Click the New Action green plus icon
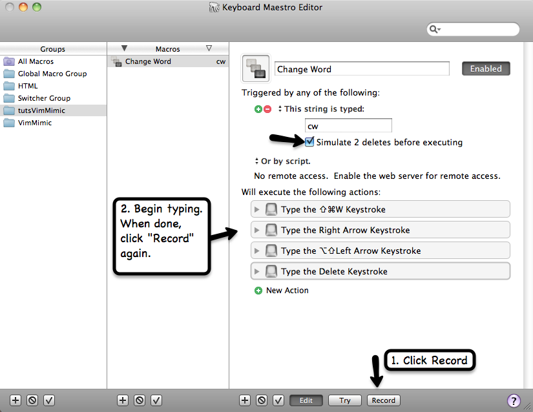The width and height of the screenshot is (533, 412). [258, 291]
